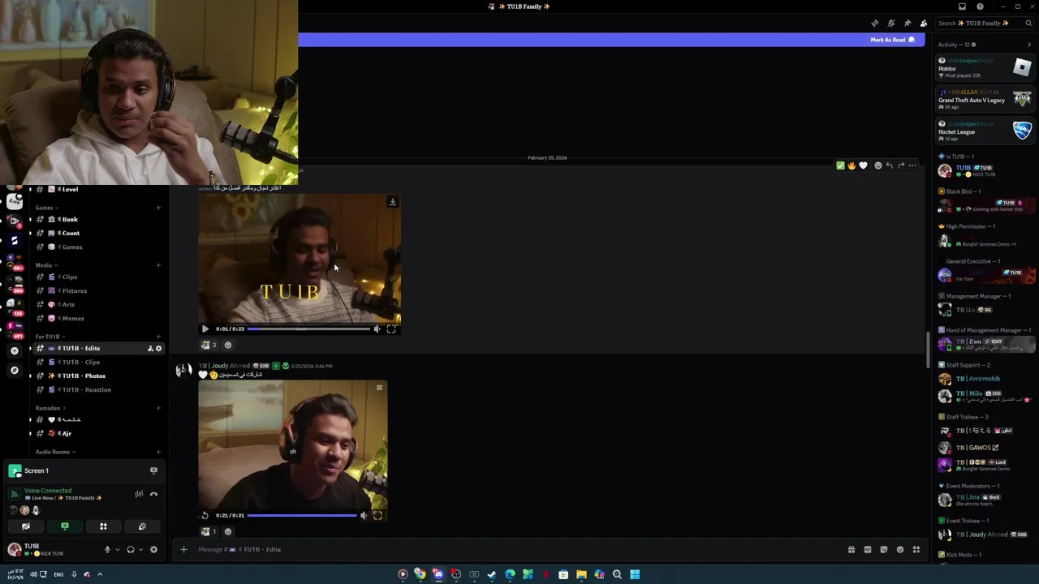Open the apps icon in message bar

pos(916,550)
